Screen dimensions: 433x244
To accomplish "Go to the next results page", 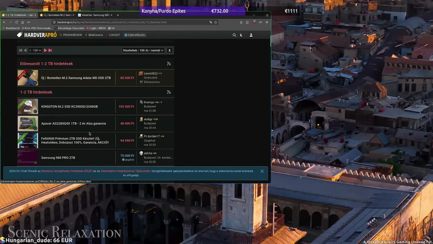I will click(45, 50).
